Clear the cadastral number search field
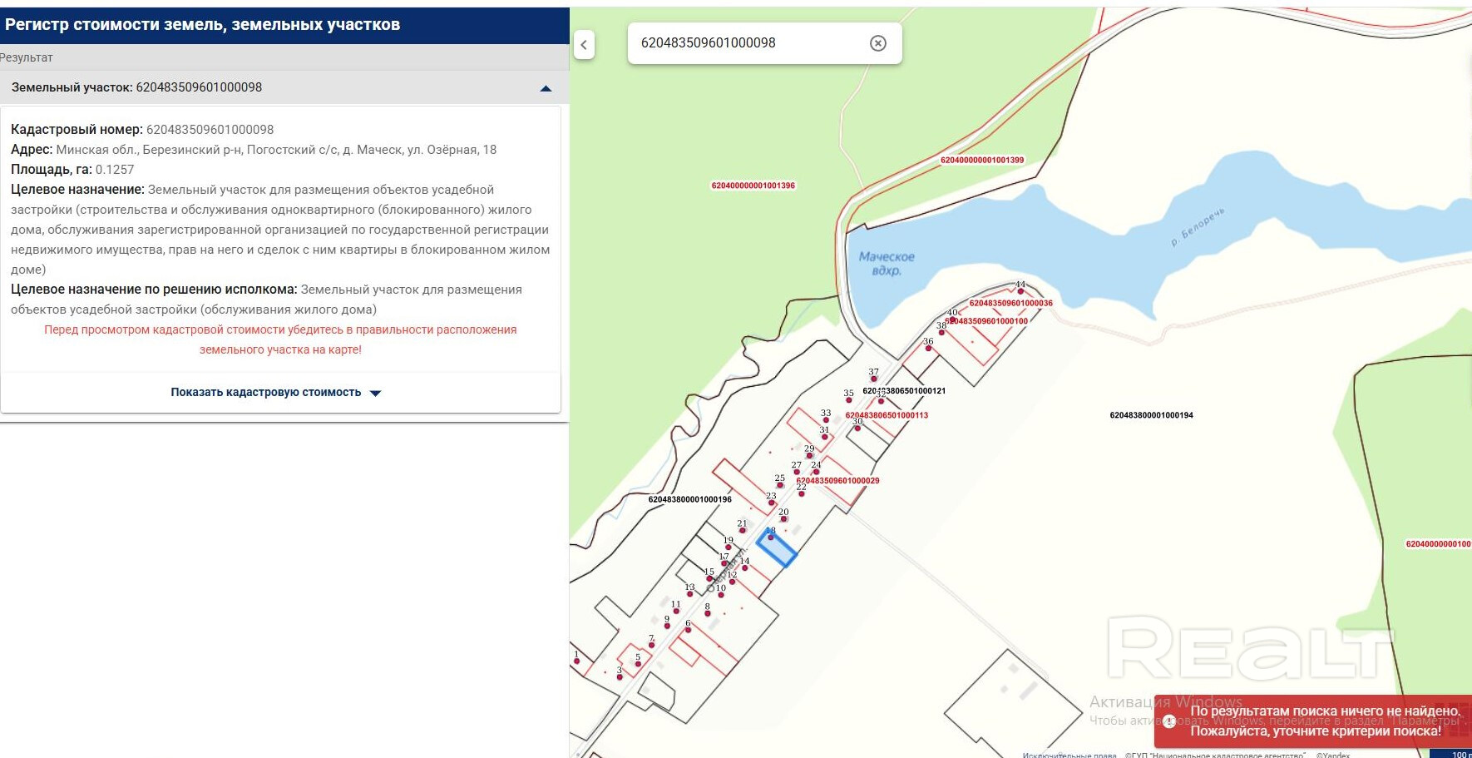The width and height of the screenshot is (1472, 758). (877, 43)
